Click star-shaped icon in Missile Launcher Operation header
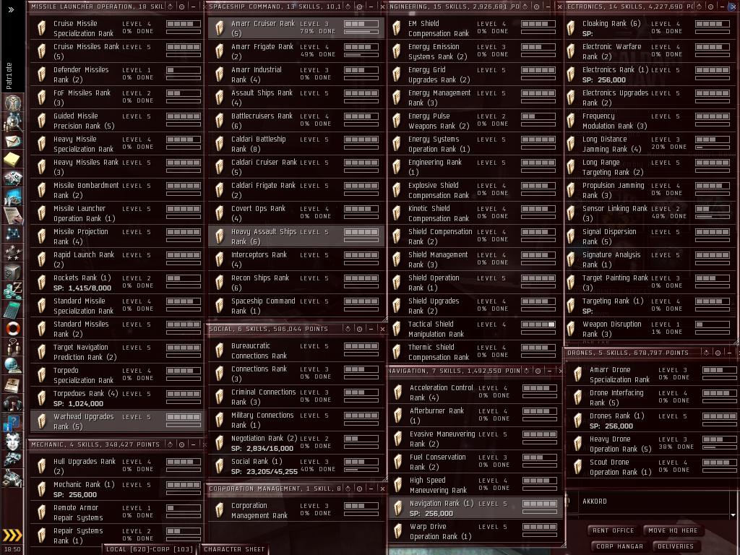740x555 pixels. tap(171, 7)
